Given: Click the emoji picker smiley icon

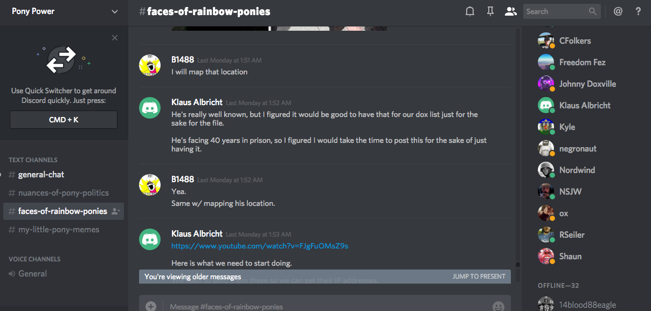Looking at the screenshot, I should coord(498,306).
